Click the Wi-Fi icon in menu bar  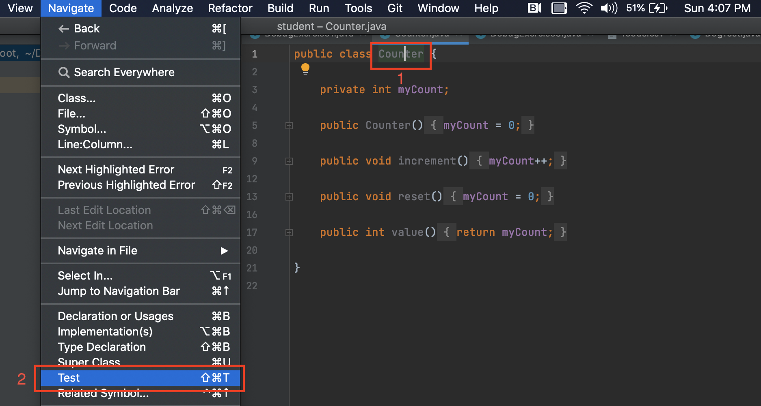pos(584,8)
